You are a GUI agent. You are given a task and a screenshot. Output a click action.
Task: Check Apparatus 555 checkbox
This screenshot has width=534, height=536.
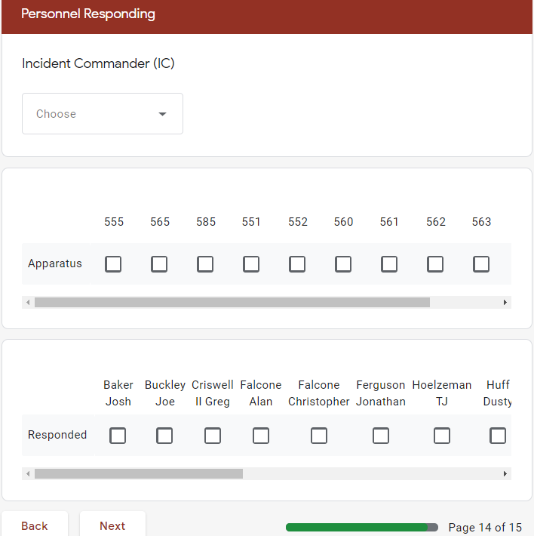(113, 264)
